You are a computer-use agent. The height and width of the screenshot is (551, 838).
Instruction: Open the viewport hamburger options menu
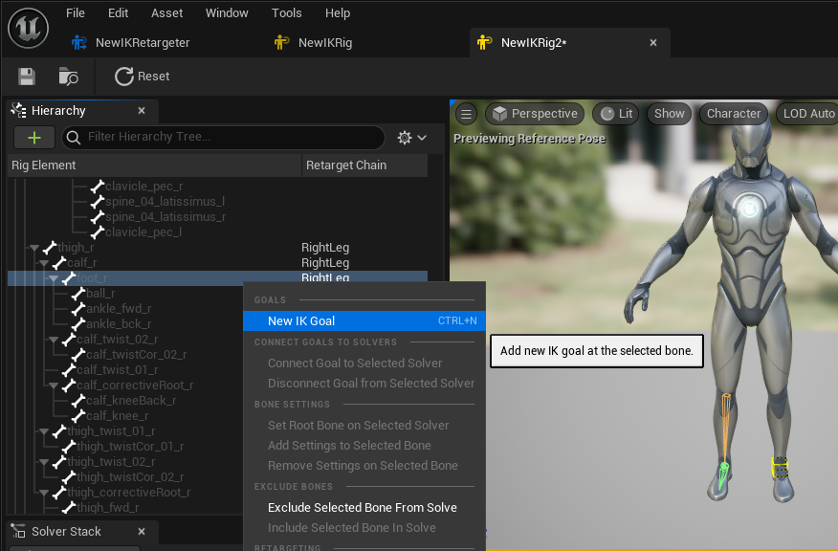pyautogui.click(x=466, y=114)
